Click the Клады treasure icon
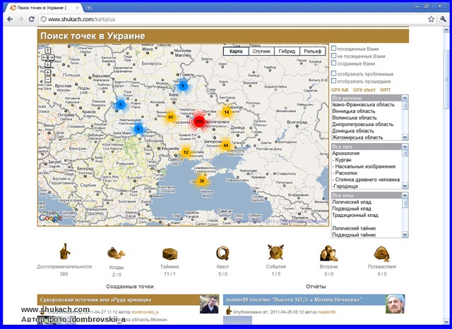The height and width of the screenshot is (329, 452). (117, 253)
